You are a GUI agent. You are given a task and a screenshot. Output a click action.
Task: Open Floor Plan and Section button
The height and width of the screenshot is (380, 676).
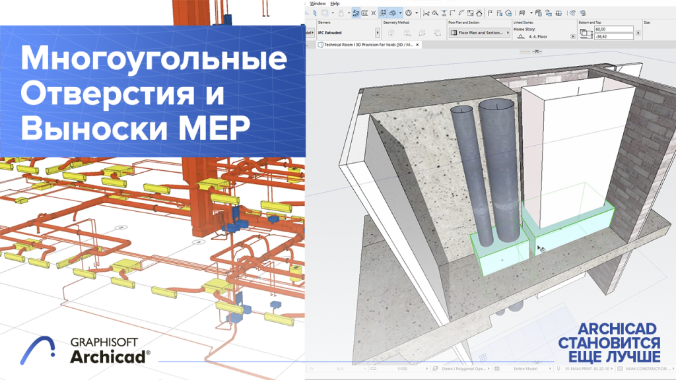pyautogui.click(x=479, y=32)
